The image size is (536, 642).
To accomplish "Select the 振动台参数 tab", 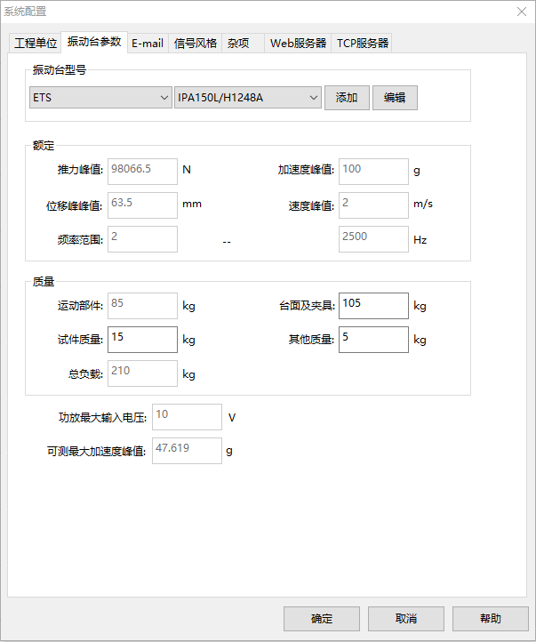I will pyautogui.click(x=94, y=42).
